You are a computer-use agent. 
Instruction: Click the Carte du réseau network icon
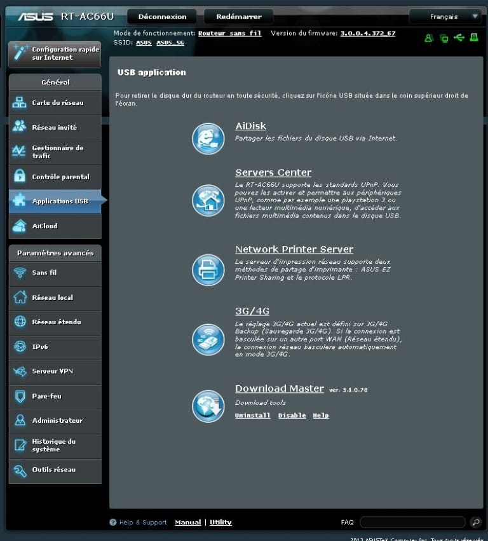click(x=19, y=102)
